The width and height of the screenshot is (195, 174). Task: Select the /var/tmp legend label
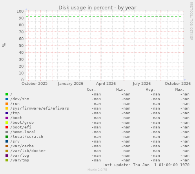(x=20, y=160)
